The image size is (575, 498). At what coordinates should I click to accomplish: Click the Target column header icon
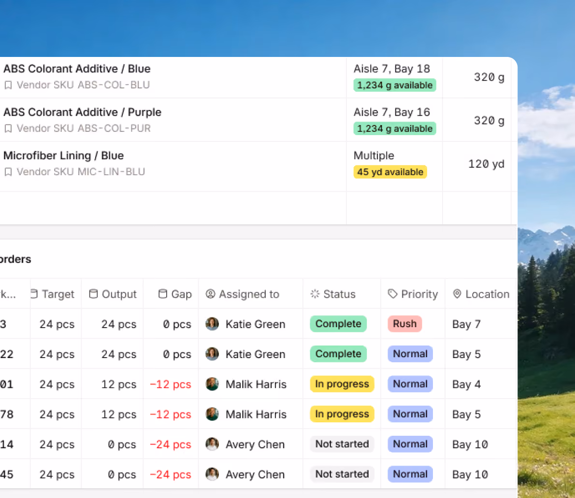34,294
